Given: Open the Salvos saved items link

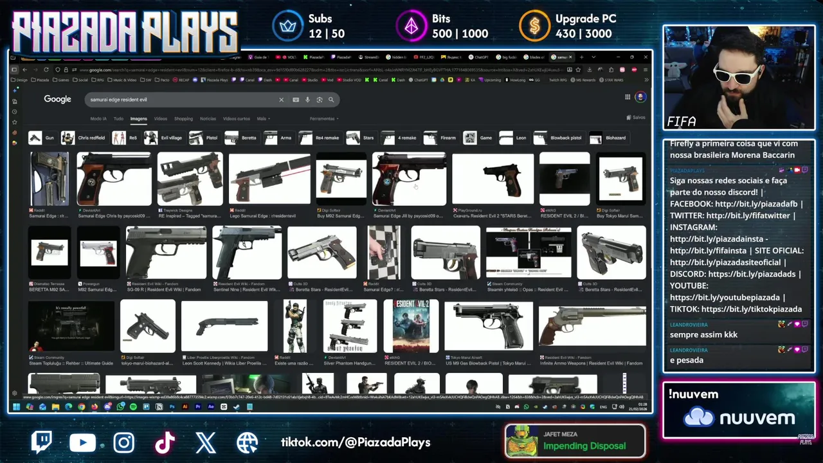Looking at the screenshot, I should click(636, 118).
